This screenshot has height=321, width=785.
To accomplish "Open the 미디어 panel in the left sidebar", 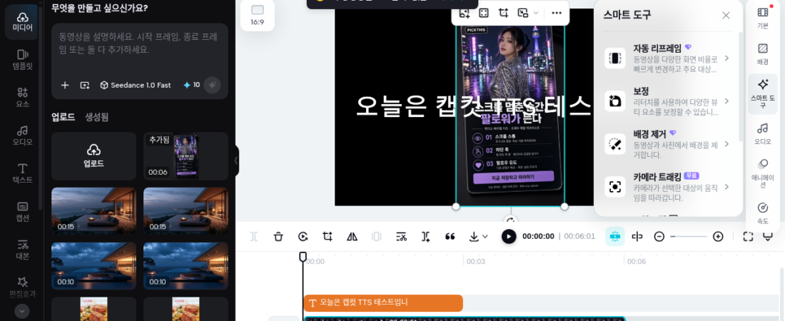I will [x=22, y=22].
